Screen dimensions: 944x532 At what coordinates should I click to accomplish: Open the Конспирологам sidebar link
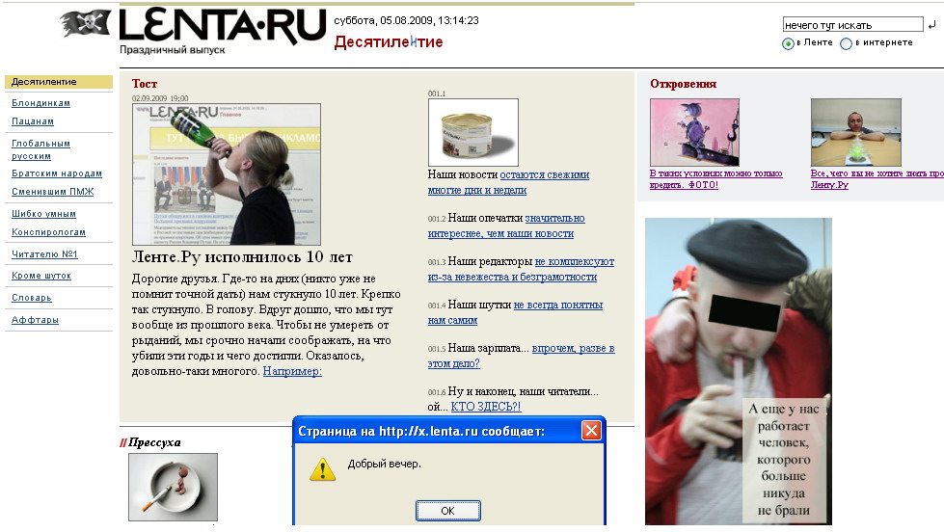click(x=48, y=231)
